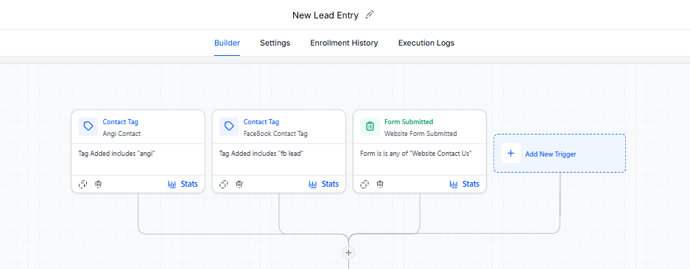690x269 pixels.
Task: Edit workflow name with pencil icon
Action: coord(370,15)
